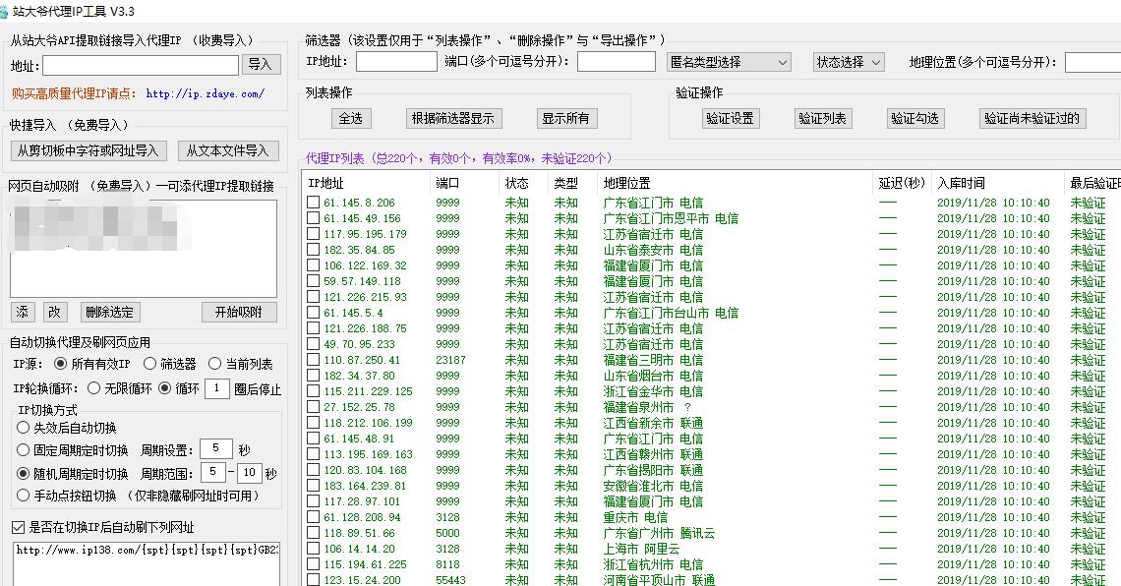The height and width of the screenshot is (586, 1121).
Task: Open 验证设置 verification settings
Action: pyautogui.click(x=732, y=118)
